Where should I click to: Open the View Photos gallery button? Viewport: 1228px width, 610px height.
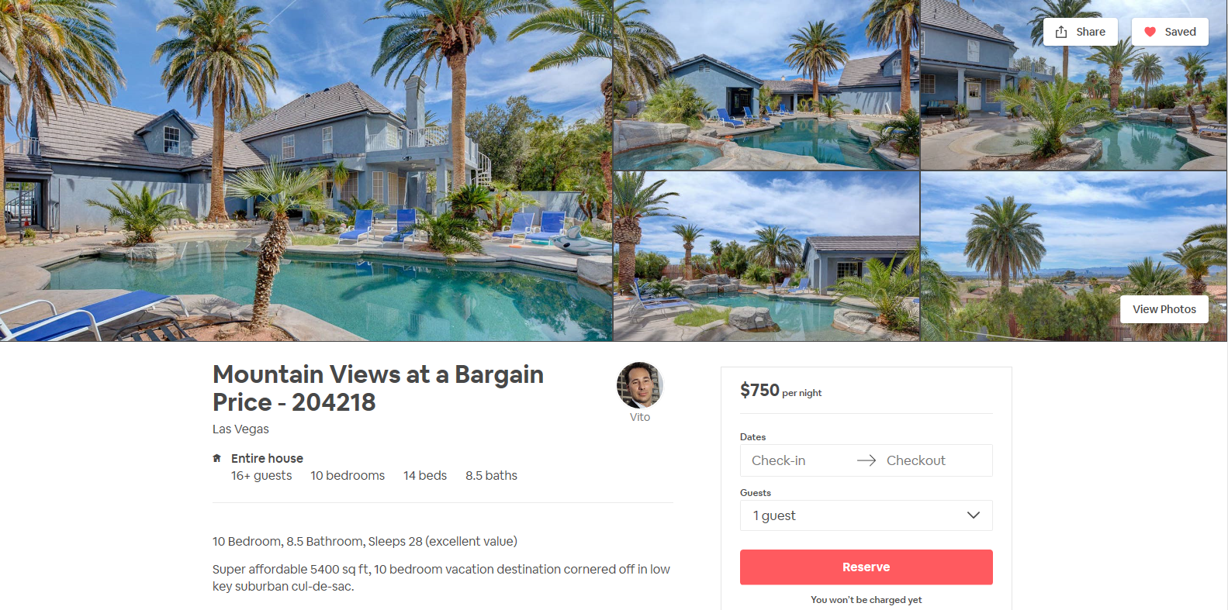(x=1164, y=309)
